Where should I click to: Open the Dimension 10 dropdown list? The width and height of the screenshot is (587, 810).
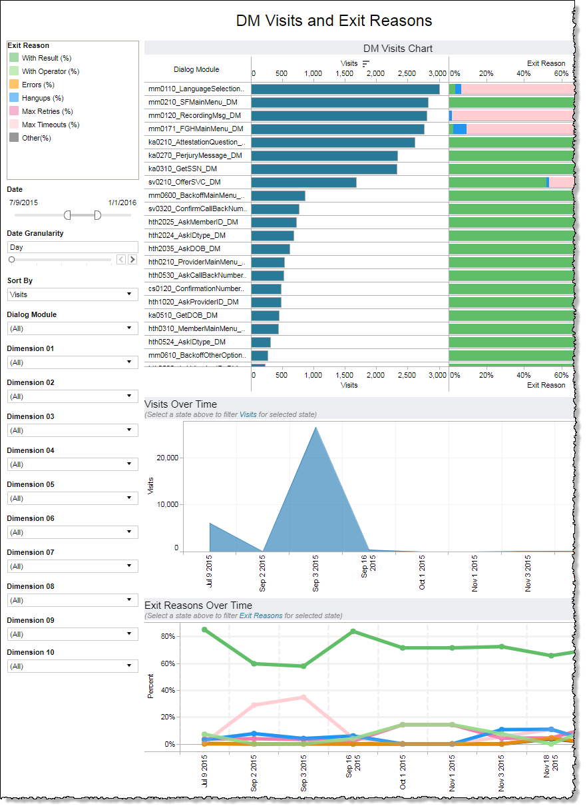[x=73, y=666]
